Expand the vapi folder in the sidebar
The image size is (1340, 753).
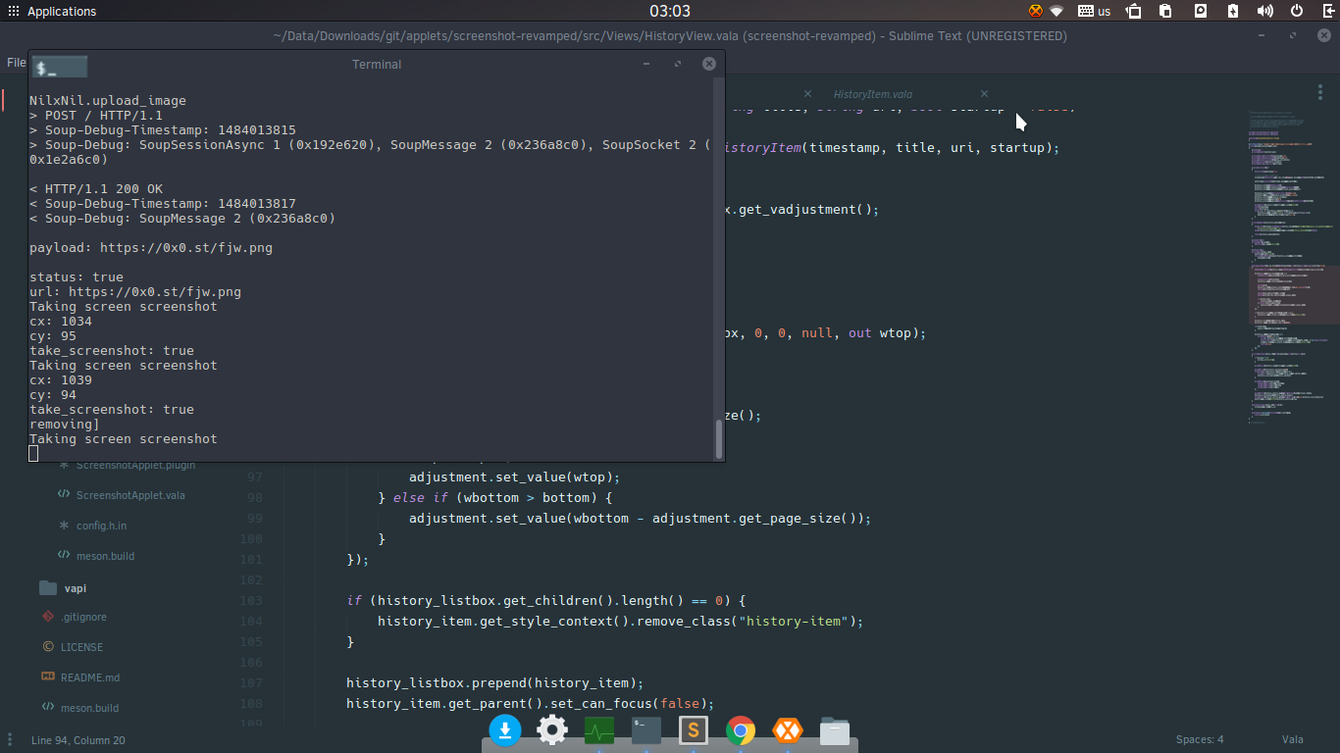[x=75, y=588]
